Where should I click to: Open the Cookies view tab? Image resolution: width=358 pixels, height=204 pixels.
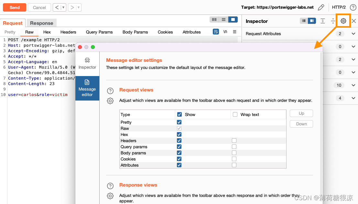[165, 32]
